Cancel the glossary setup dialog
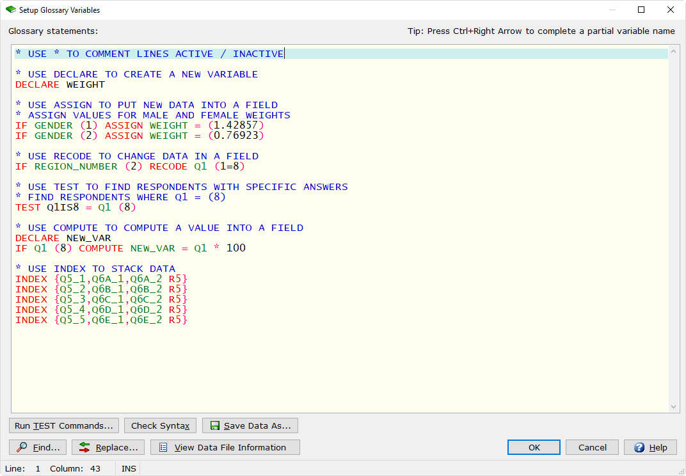This screenshot has width=686, height=476. click(x=592, y=447)
